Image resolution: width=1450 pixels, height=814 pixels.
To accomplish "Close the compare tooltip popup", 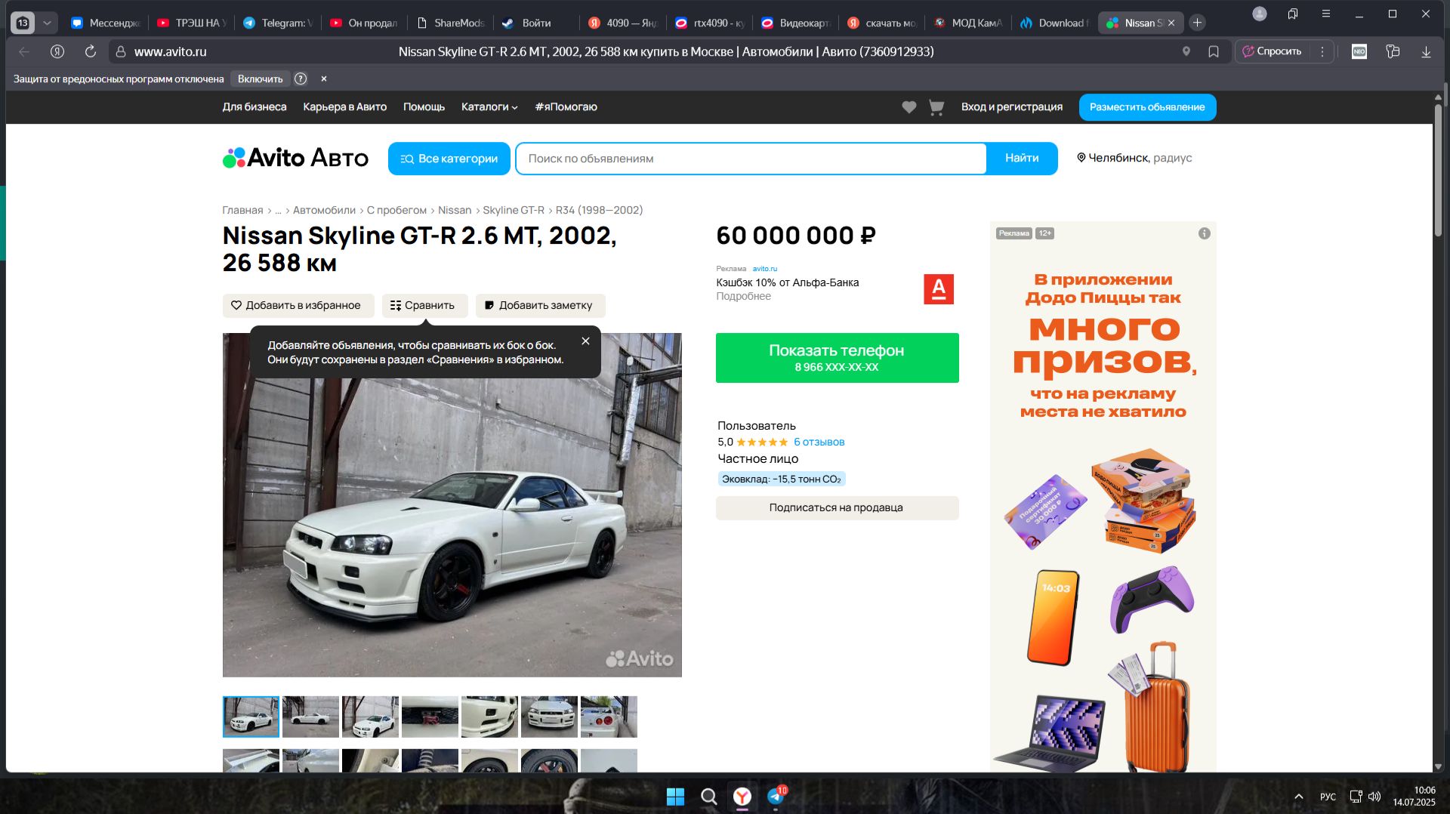I will pos(585,341).
